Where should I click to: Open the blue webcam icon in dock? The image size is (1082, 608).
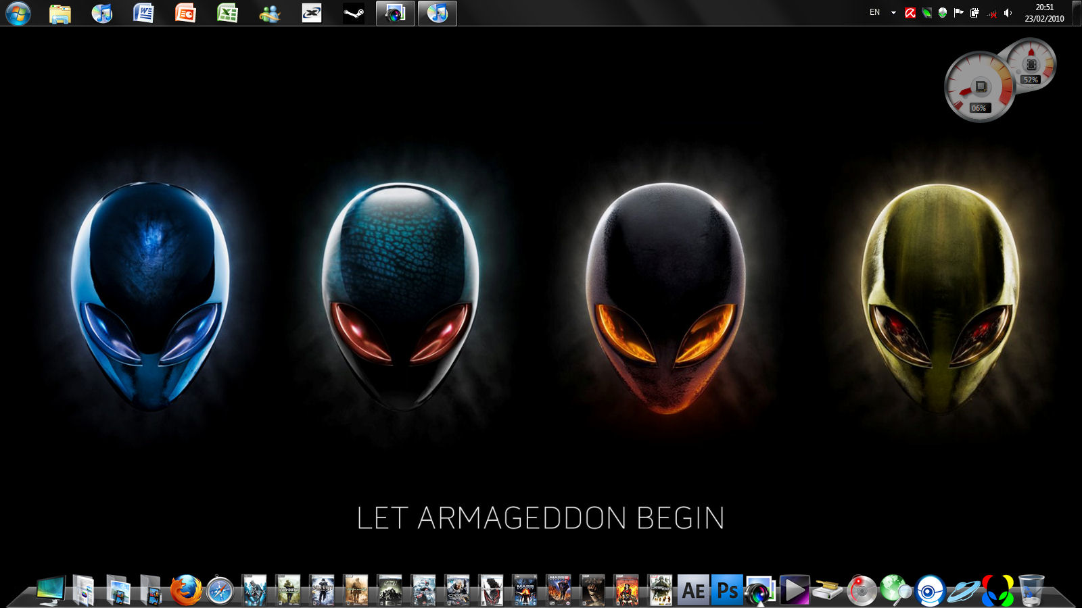[929, 590]
